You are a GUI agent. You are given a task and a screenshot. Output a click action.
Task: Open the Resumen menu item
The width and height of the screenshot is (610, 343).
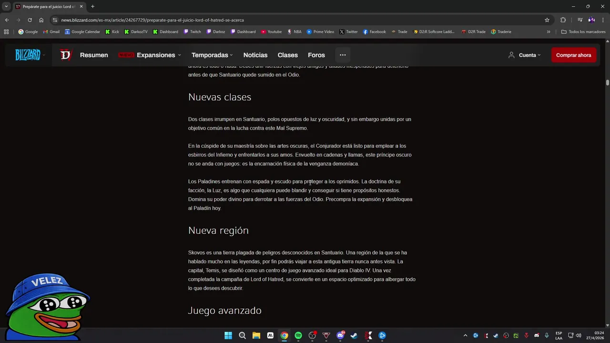[94, 55]
